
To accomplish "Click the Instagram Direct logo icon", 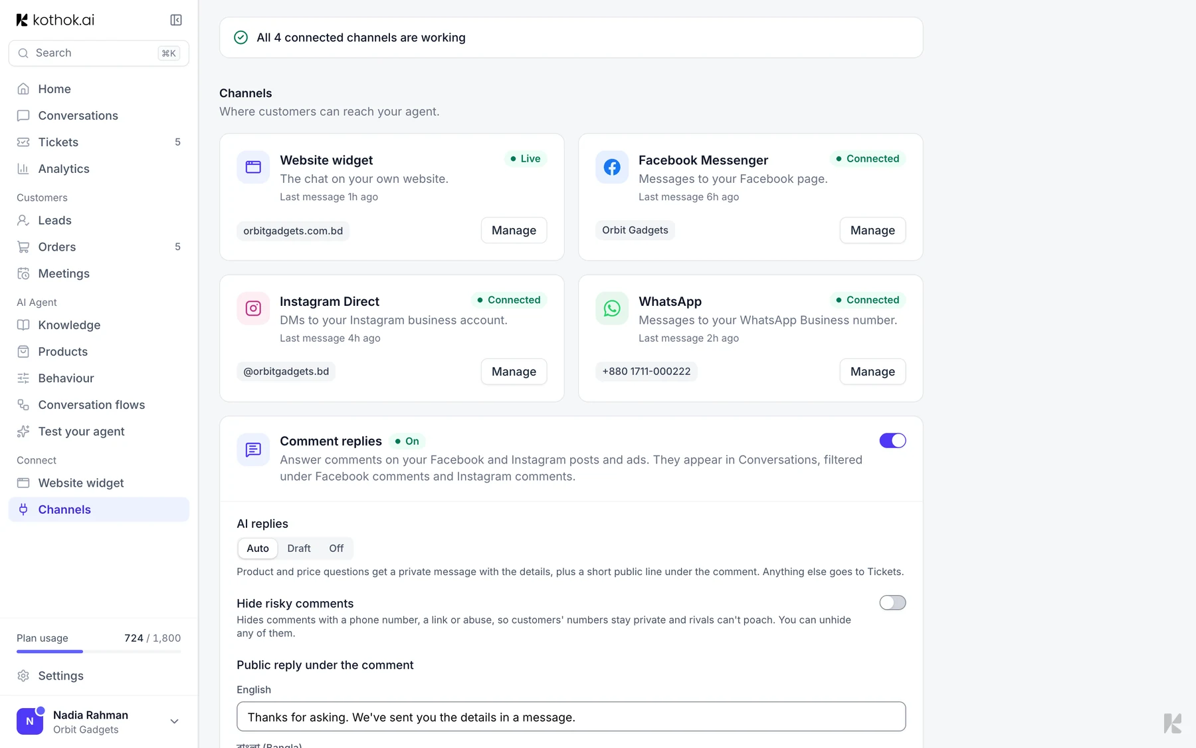I will click(x=253, y=309).
